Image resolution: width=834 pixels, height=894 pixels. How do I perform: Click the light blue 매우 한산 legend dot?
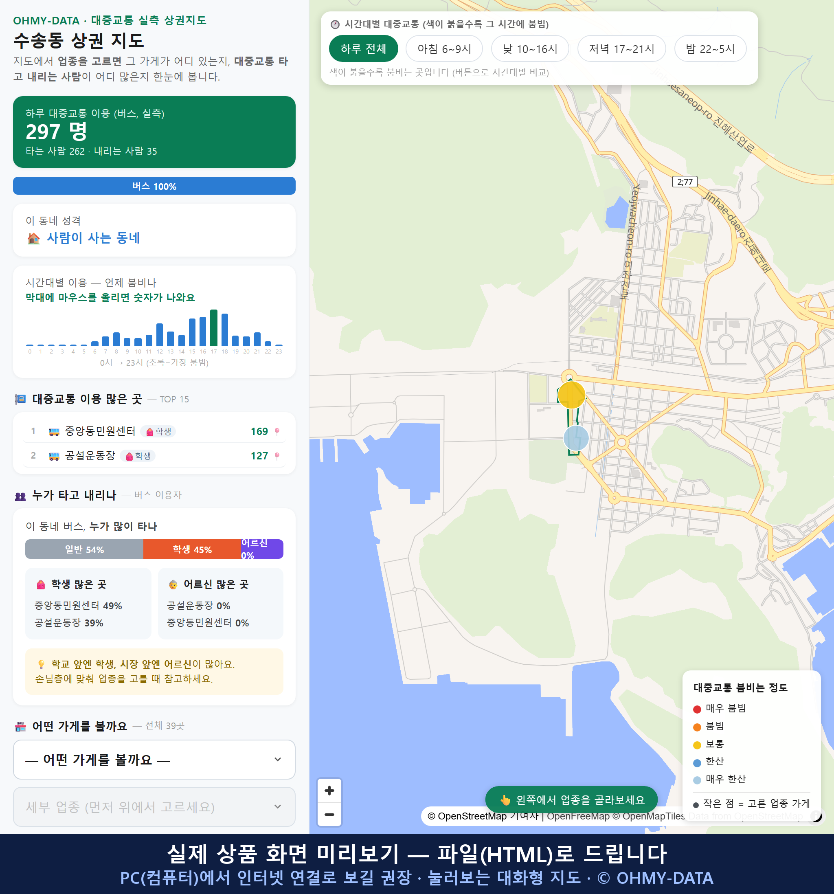pos(697,780)
